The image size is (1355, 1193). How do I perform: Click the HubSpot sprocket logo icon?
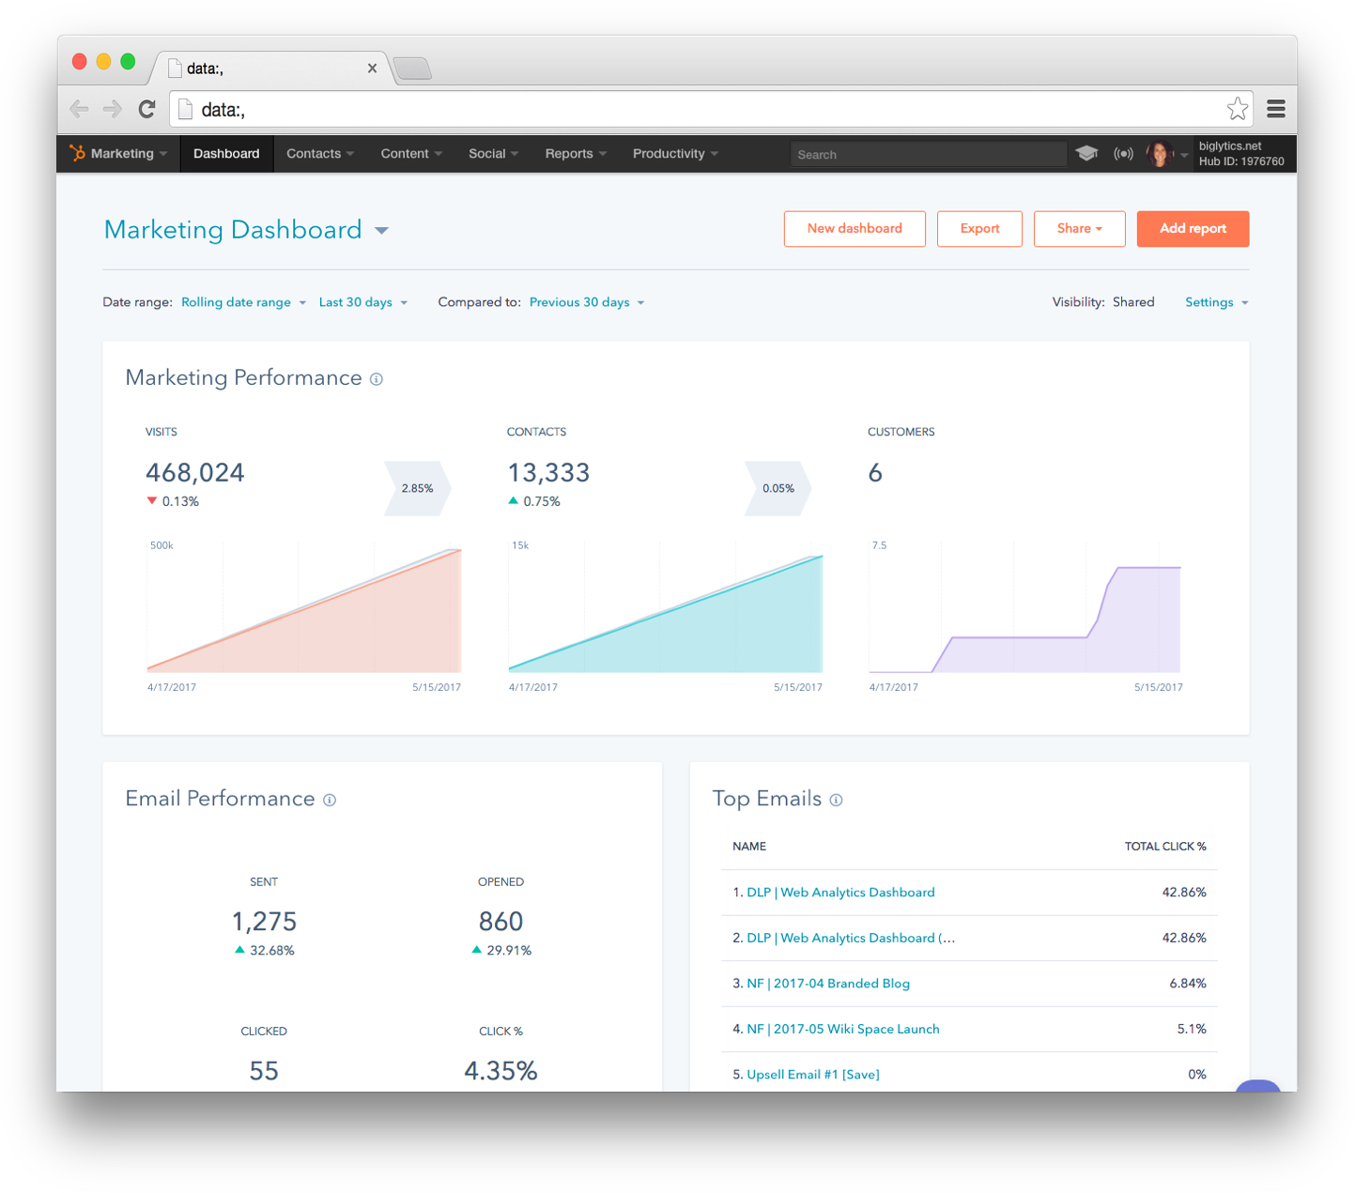click(77, 153)
